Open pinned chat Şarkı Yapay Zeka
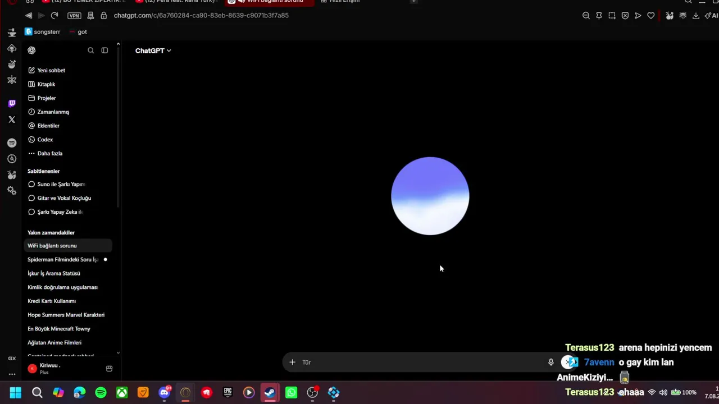 click(x=69, y=212)
